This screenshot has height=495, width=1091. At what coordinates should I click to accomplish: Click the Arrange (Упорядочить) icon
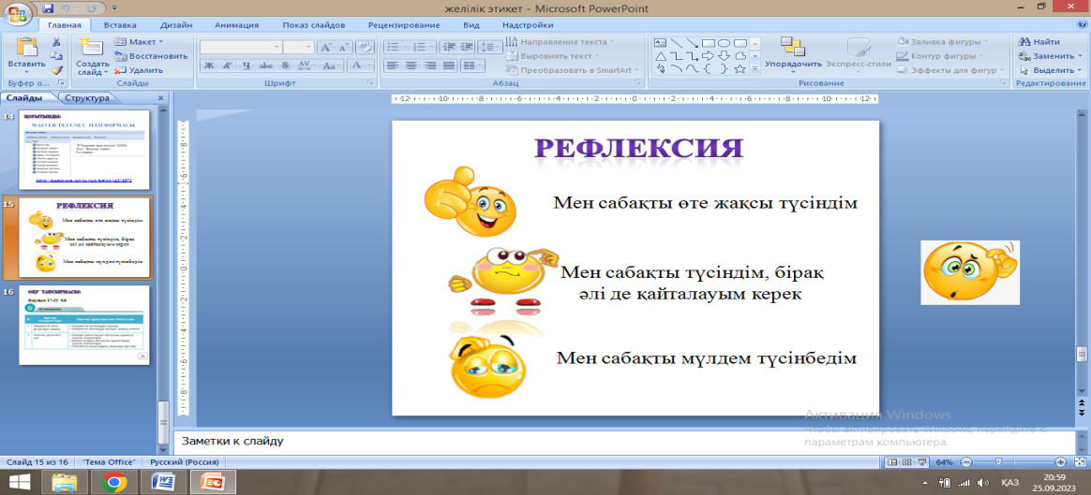(792, 48)
